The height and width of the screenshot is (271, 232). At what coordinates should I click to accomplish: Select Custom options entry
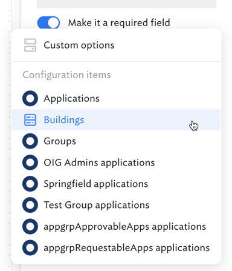[116, 45]
